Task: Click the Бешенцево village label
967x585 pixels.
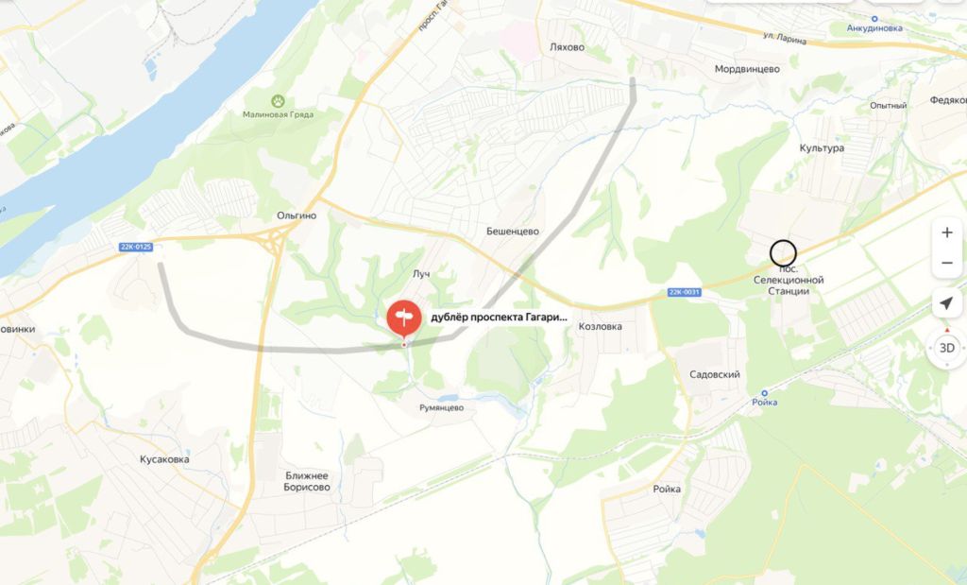Action: pos(513,232)
